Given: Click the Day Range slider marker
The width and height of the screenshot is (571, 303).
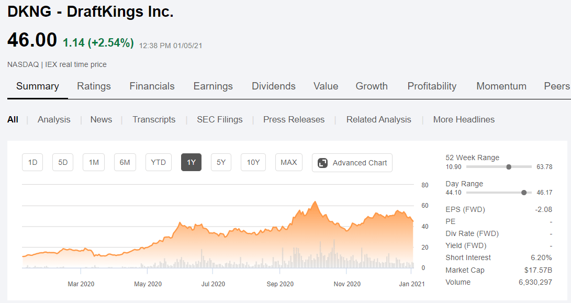Looking at the screenshot, I should coord(524,193).
